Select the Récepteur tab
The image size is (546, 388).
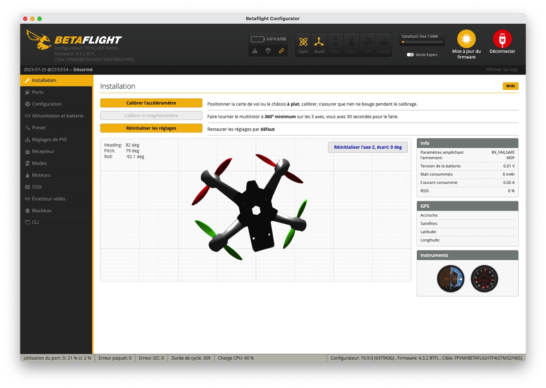(x=56, y=151)
